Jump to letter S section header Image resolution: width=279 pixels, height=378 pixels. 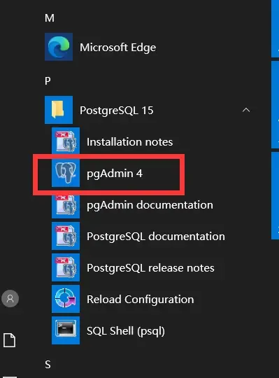point(48,364)
